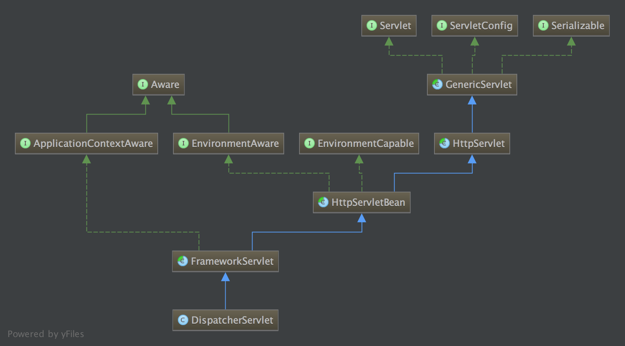Click the blue arrow between DispatcherServlet and FrameworkServlet
The height and width of the screenshot is (346, 625).
(225, 291)
